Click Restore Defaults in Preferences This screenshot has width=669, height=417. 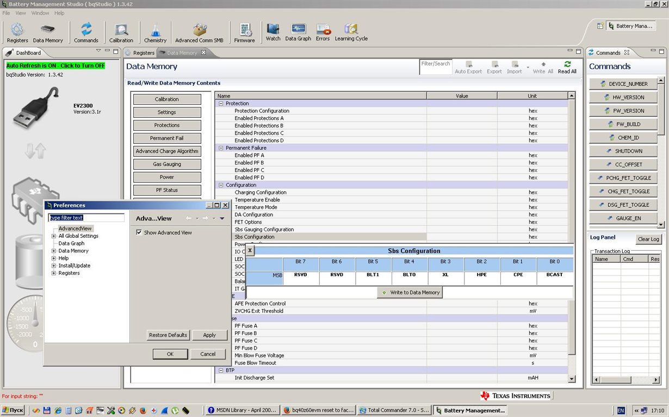pyautogui.click(x=168, y=335)
